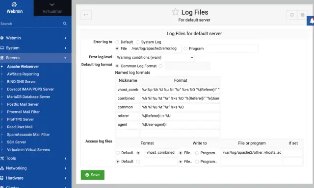This screenshot has height=188, width=314.
Task: Open Virtualmin Virtual Servers
Action: 28,150
